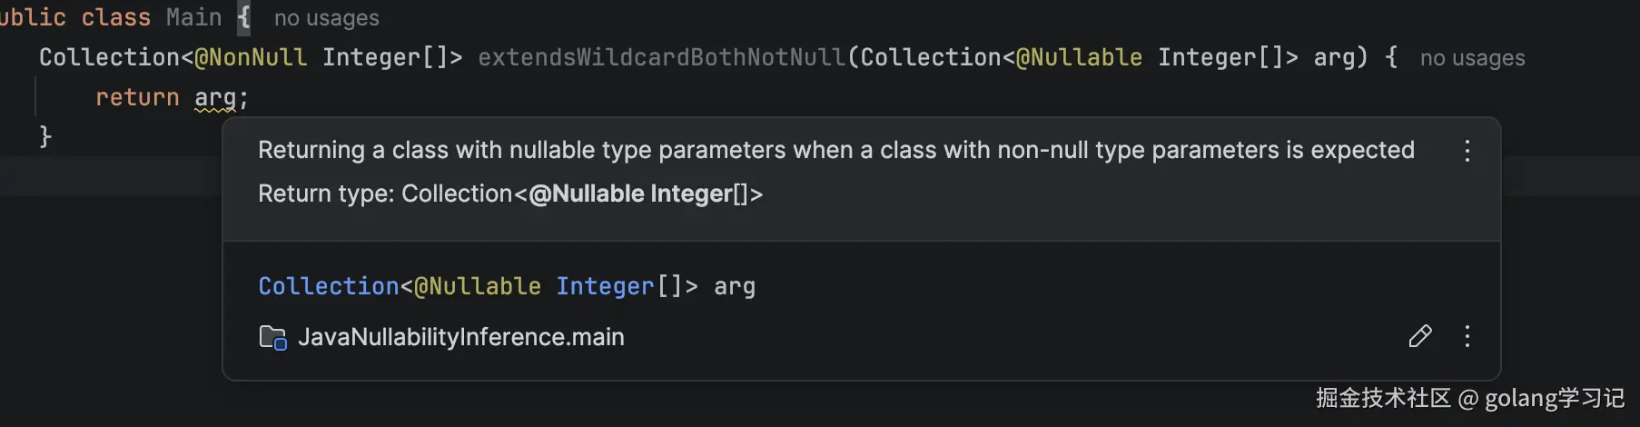Open the three-dot menu beside the pencil icon
The width and height of the screenshot is (1640, 427).
[x=1467, y=336]
